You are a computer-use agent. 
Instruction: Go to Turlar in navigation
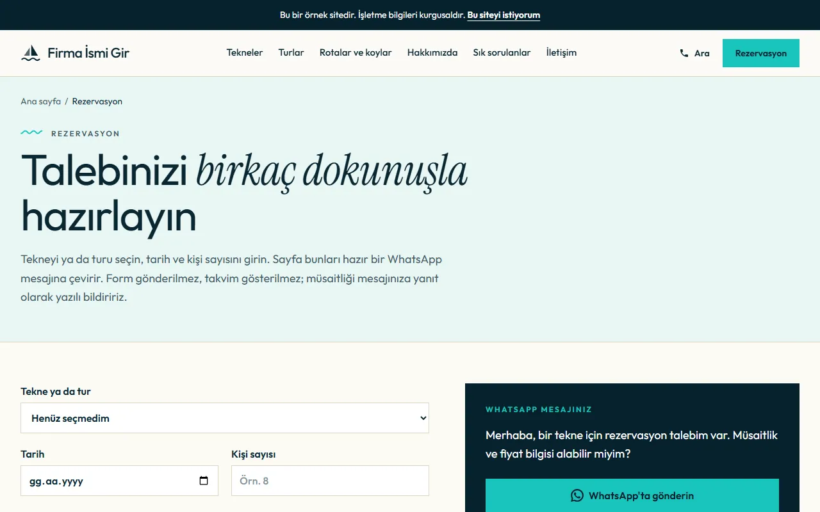point(291,52)
